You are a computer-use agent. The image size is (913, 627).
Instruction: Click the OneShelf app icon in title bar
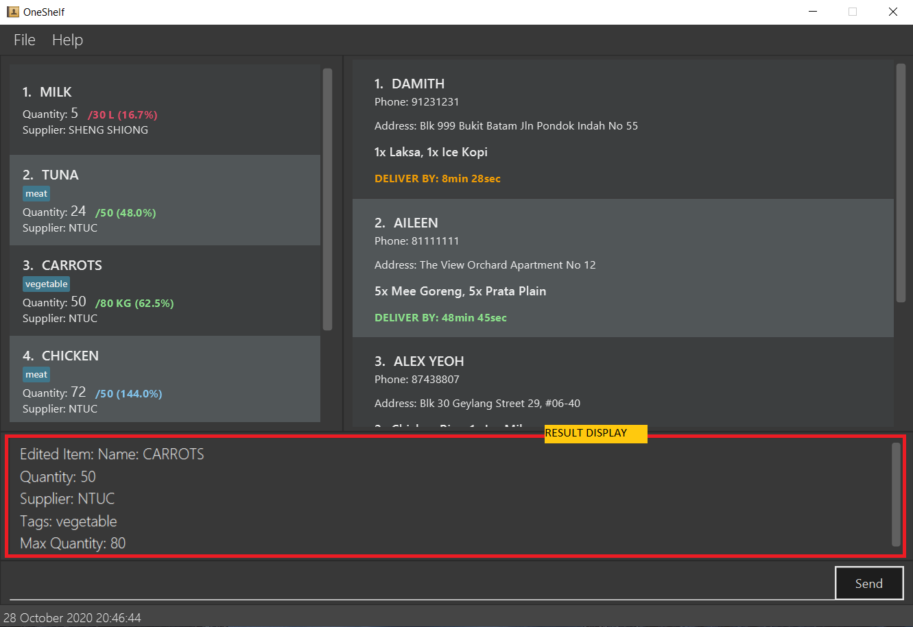pos(12,12)
